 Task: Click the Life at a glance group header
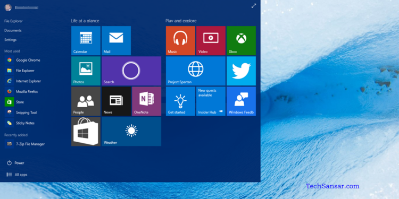(85, 21)
